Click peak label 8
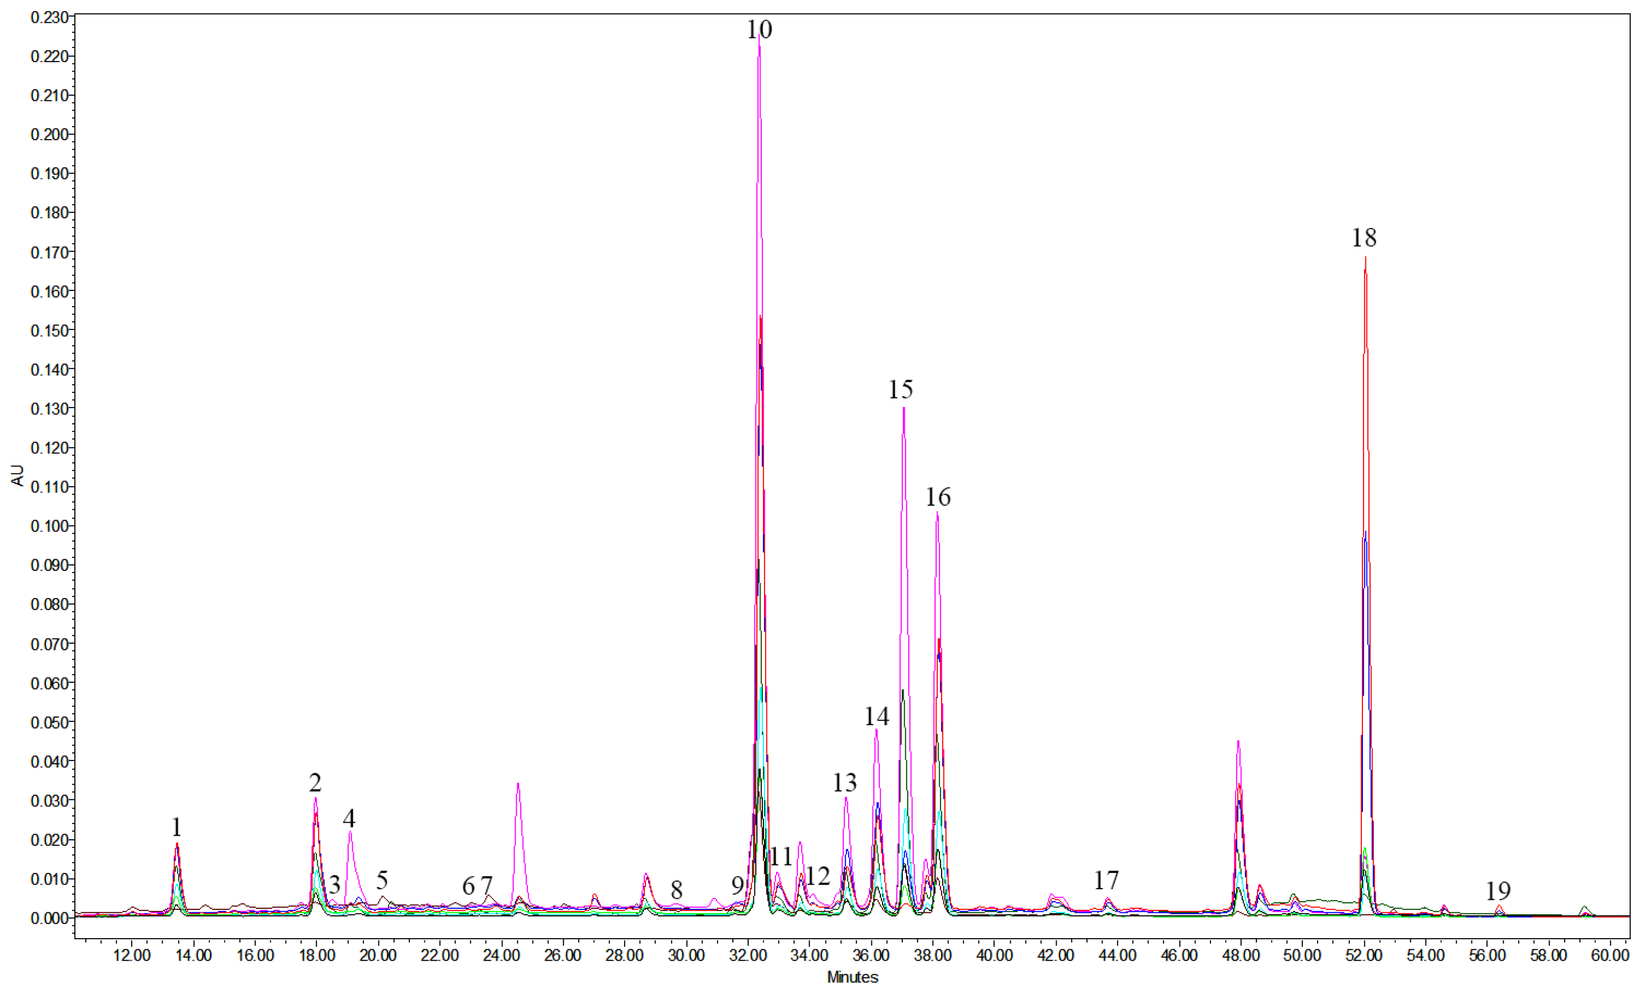Image resolution: width=1646 pixels, height=989 pixels. tap(676, 890)
